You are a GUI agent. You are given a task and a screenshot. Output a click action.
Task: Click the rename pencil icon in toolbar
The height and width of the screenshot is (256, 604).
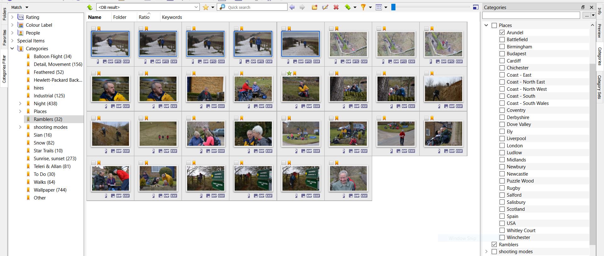(325, 7)
